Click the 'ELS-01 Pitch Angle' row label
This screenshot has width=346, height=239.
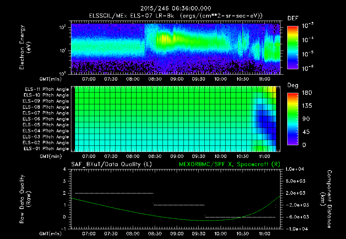46,149
